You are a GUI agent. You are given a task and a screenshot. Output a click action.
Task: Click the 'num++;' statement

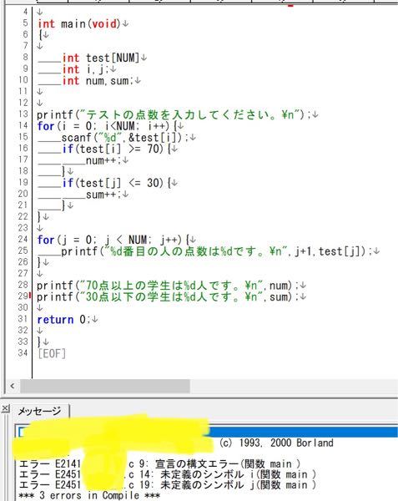[x=103, y=160]
